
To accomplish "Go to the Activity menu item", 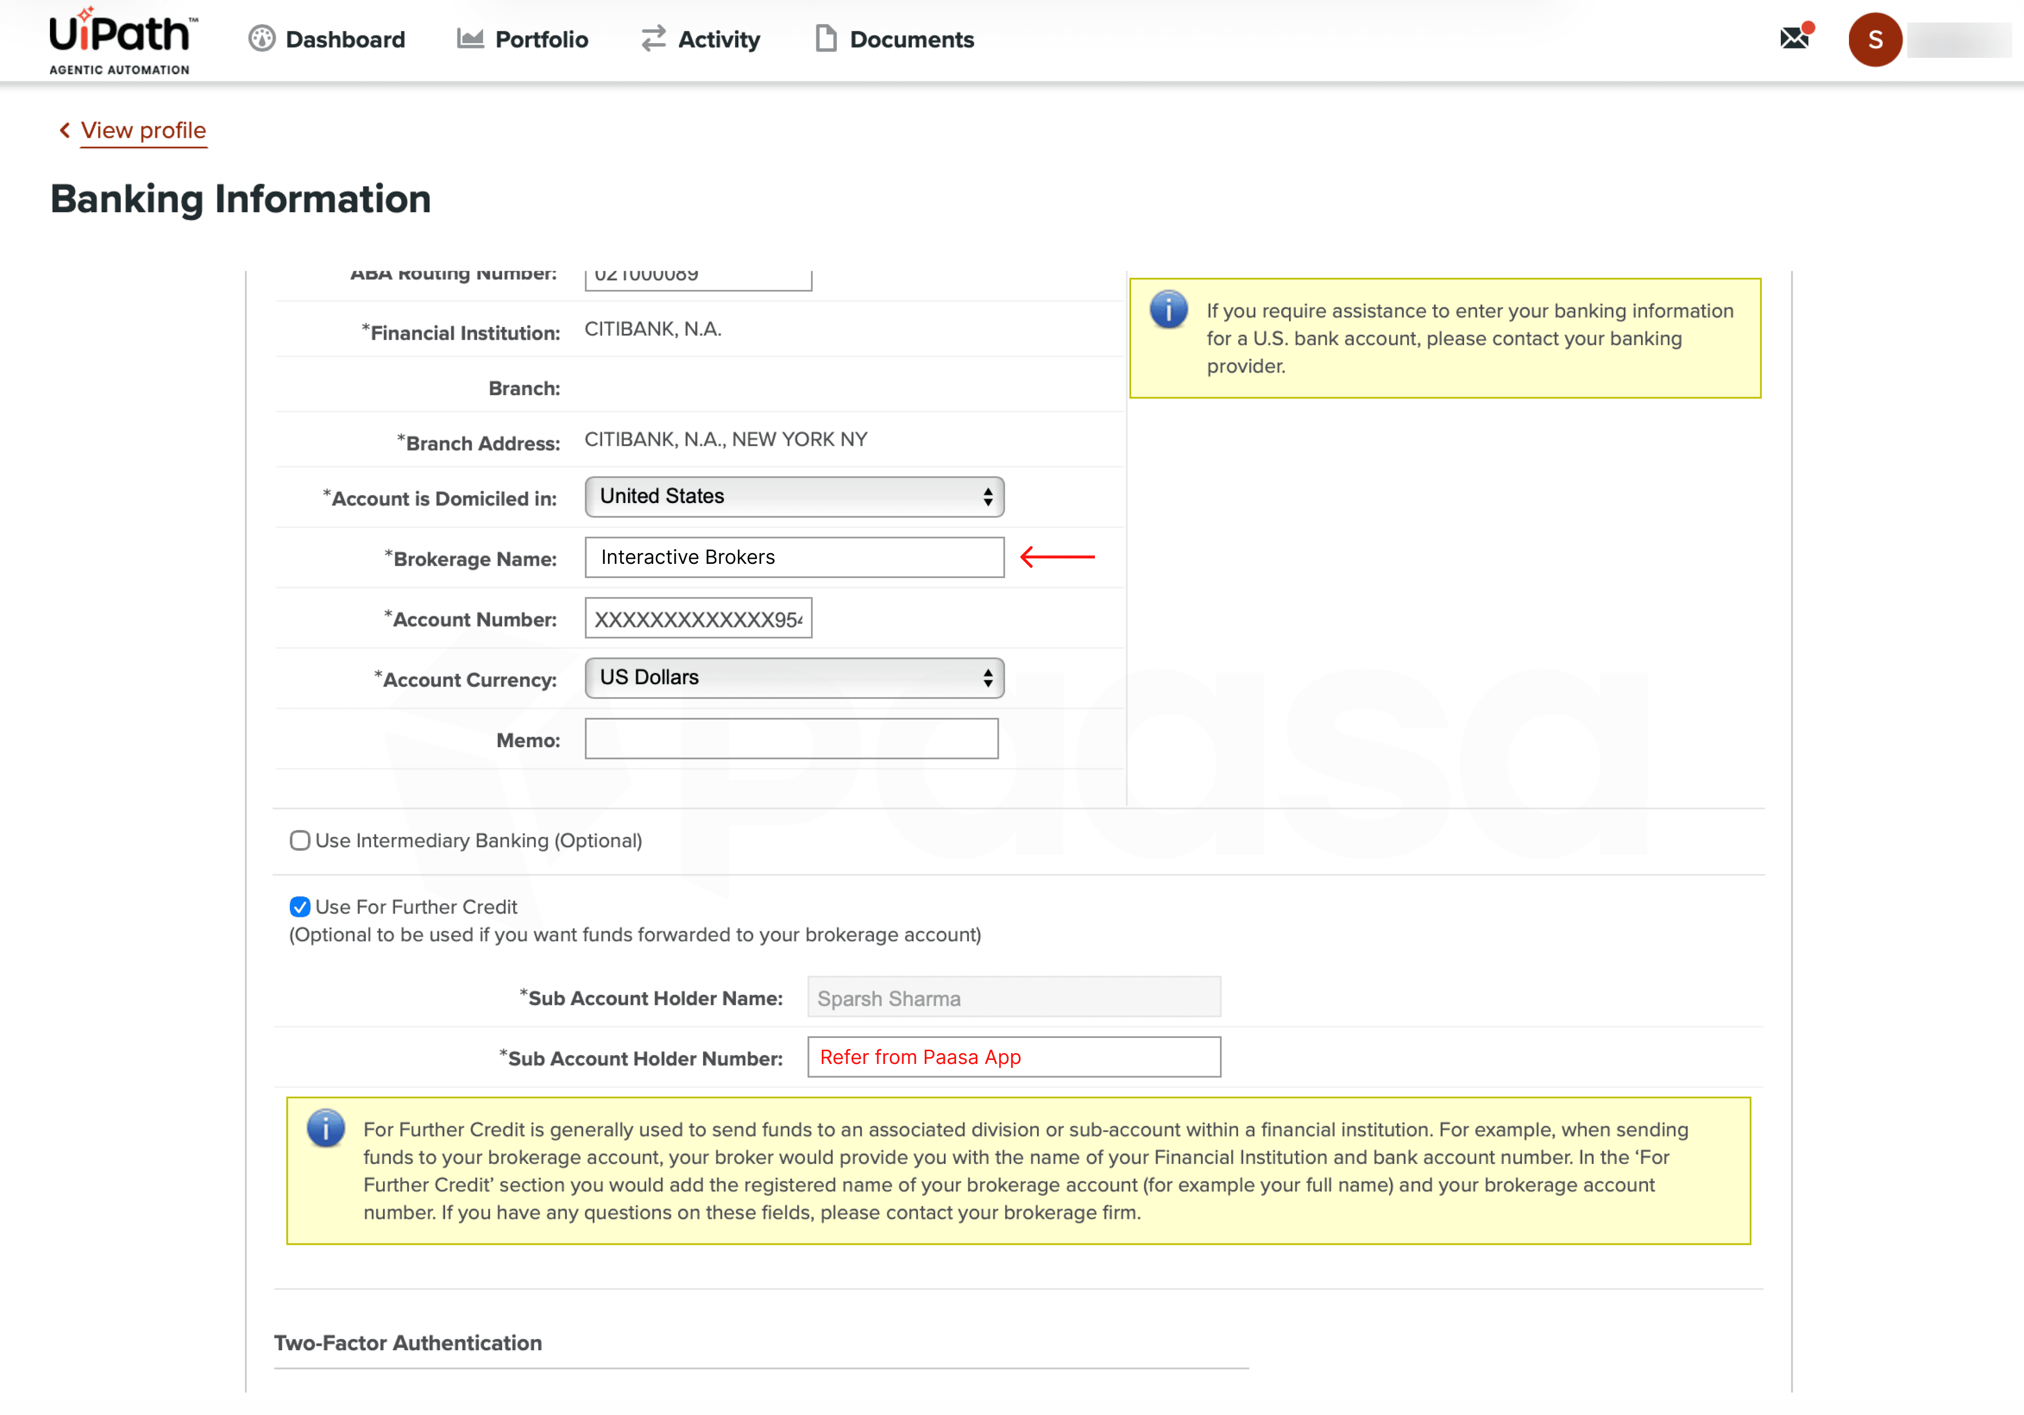I will (718, 40).
